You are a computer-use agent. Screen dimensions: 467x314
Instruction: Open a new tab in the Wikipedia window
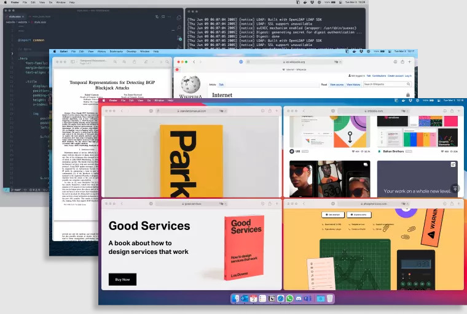click(x=409, y=62)
